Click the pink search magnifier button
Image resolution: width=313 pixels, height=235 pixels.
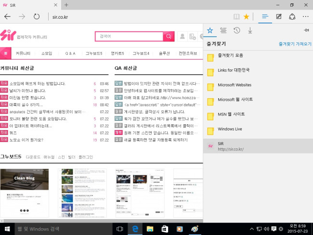pos(169,36)
